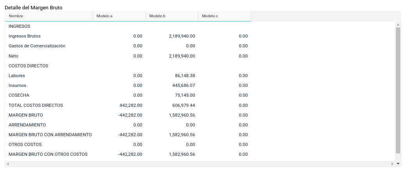Click the vertical scrollbar thumb
410x173 pixels.
pos(398,90)
